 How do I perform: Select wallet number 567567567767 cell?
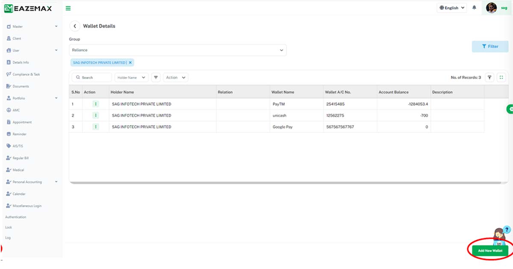350,127
